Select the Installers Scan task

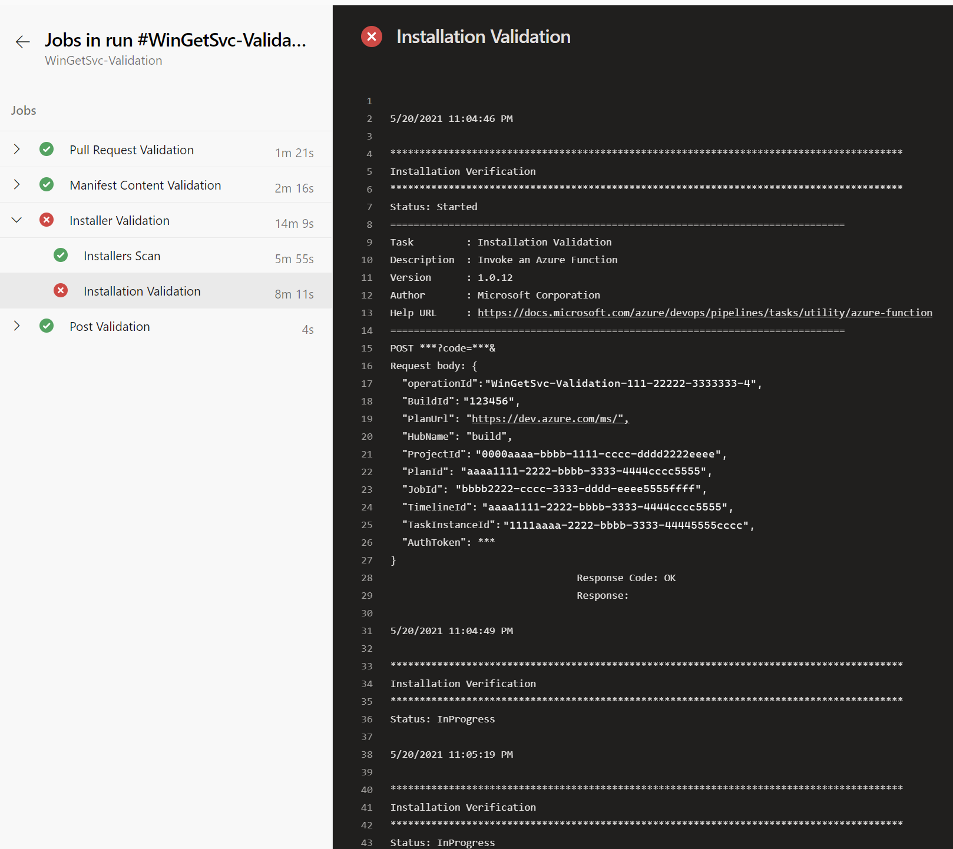pyautogui.click(x=122, y=256)
